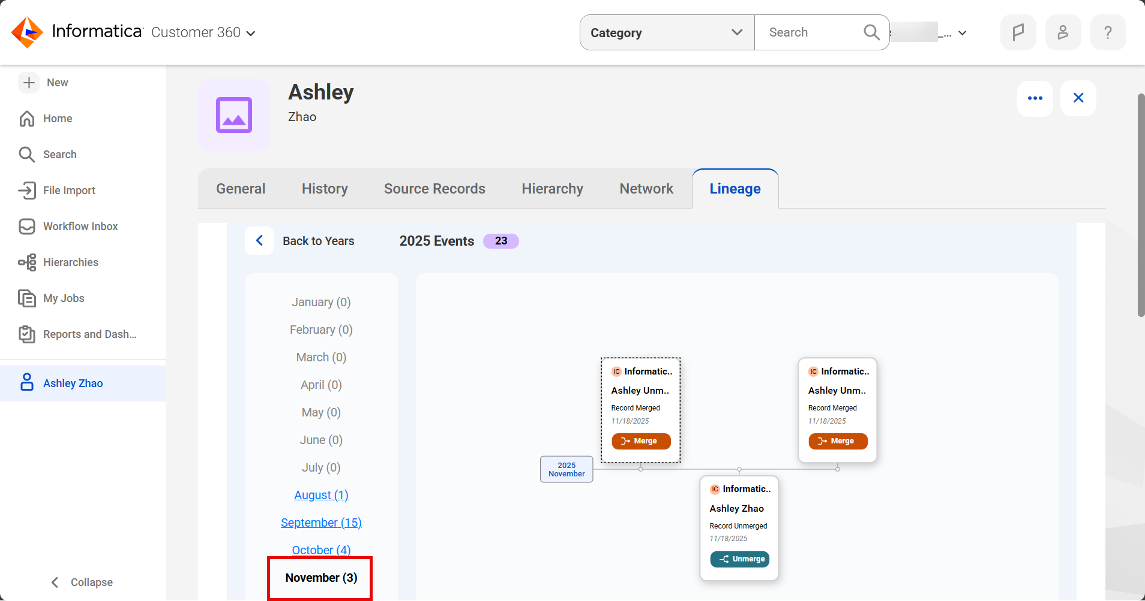
Task: Click the September (15) month link
Action: point(321,523)
